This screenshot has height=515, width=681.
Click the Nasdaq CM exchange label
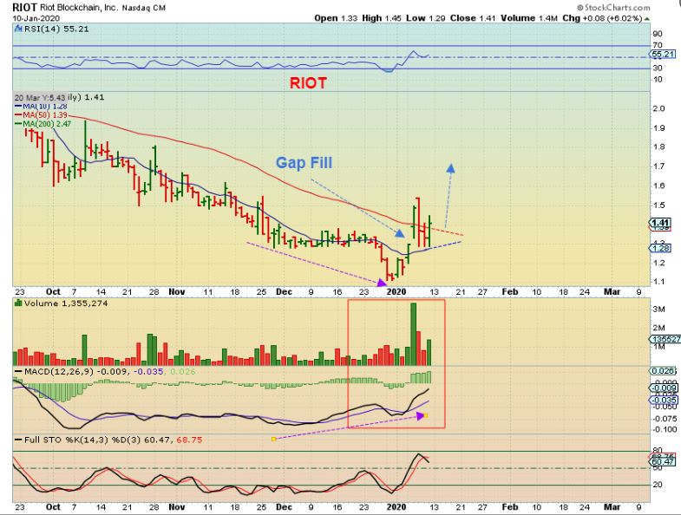144,8
